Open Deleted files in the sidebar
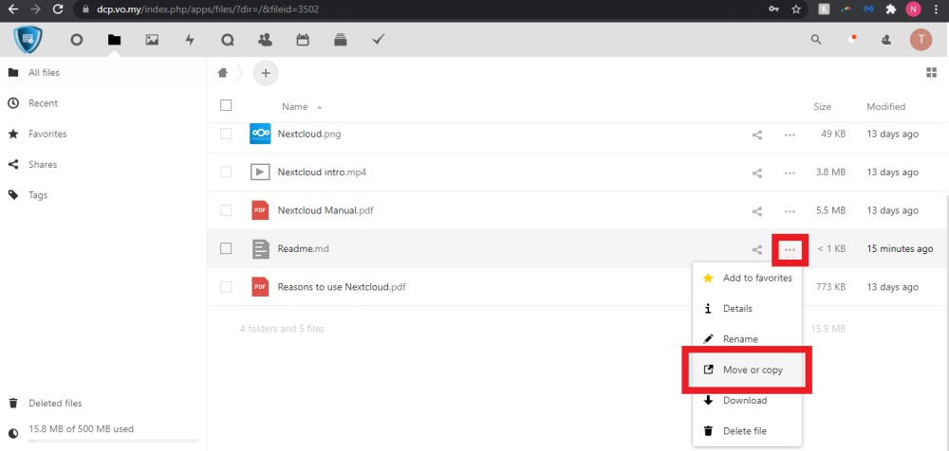Viewport: 949px width, 451px height. tap(55, 403)
